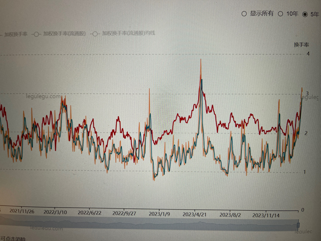This screenshot has height=241, width=321.
Task: Toggle the 加权换手率 legend series
Action: pos(14,34)
